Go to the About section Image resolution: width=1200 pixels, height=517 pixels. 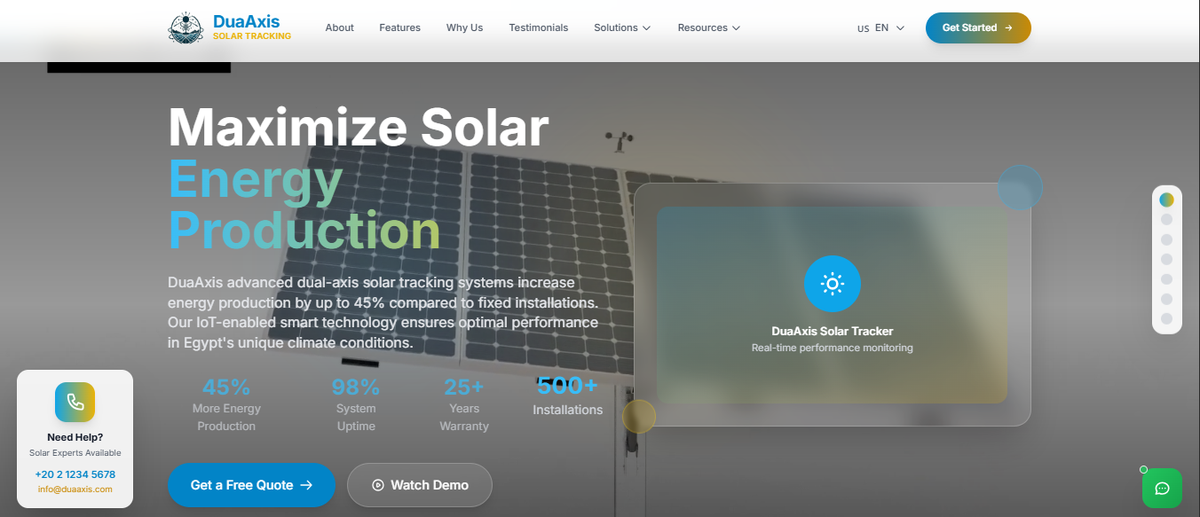[x=339, y=27]
